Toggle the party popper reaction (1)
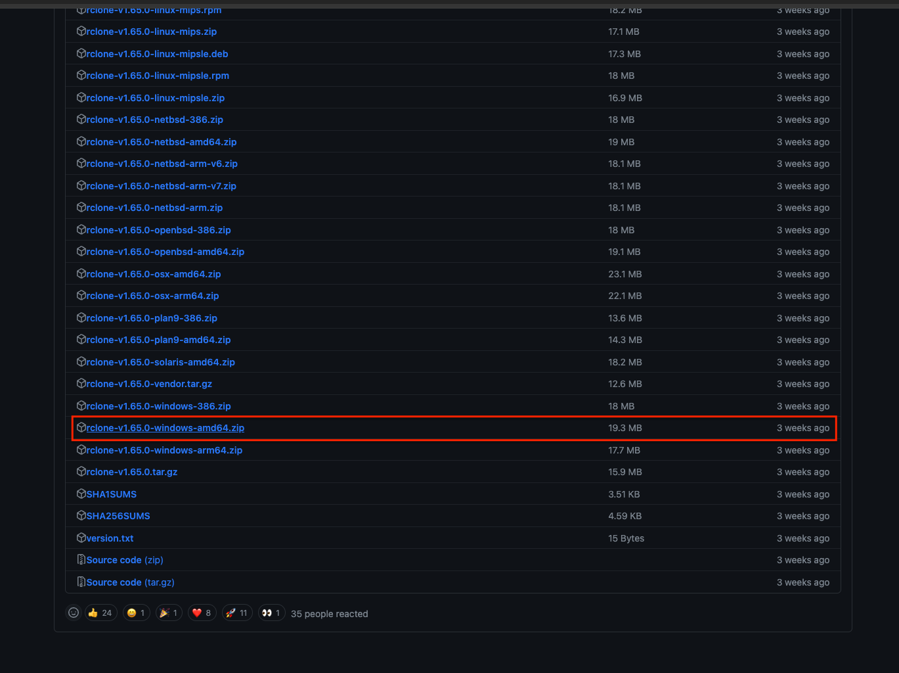Screen dimensions: 899x673 tap(169, 613)
